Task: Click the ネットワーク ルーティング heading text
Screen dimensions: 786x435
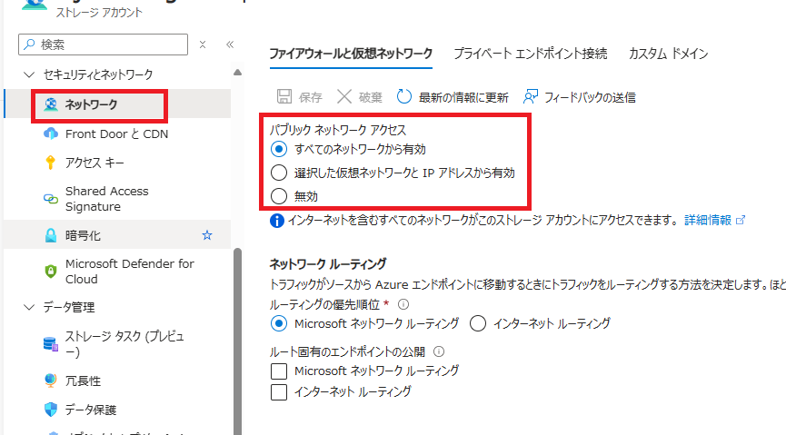Action: point(328,263)
